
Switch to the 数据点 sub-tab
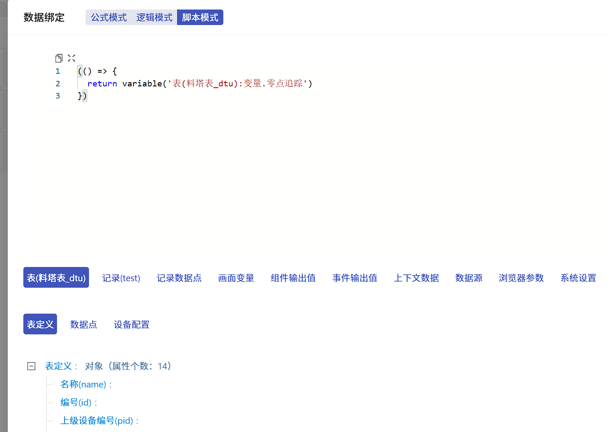84,324
